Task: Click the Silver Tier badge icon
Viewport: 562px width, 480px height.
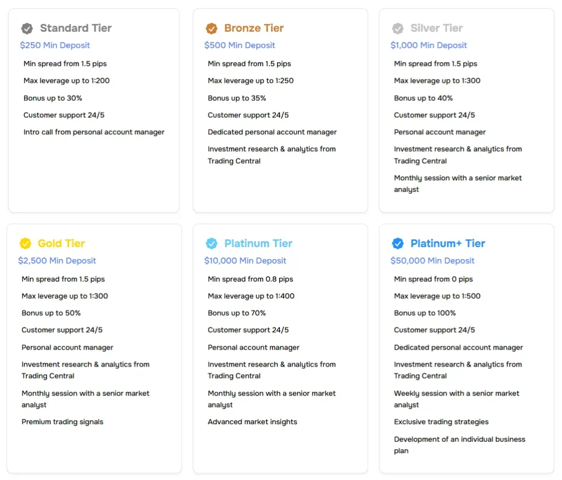Action: [397, 28]
